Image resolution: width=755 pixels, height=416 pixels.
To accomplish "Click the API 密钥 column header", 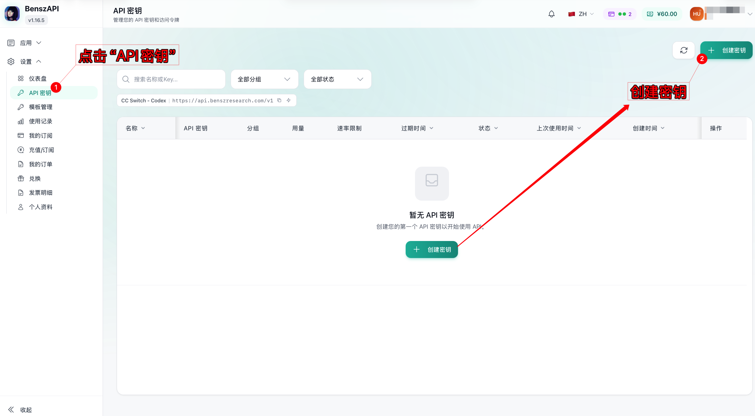I will pos(196,128).
